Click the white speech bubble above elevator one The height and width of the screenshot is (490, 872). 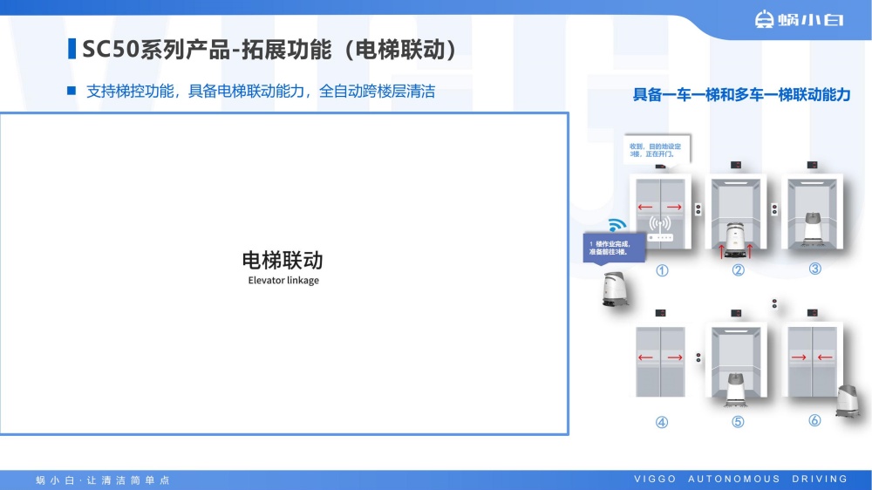(657, 149)
